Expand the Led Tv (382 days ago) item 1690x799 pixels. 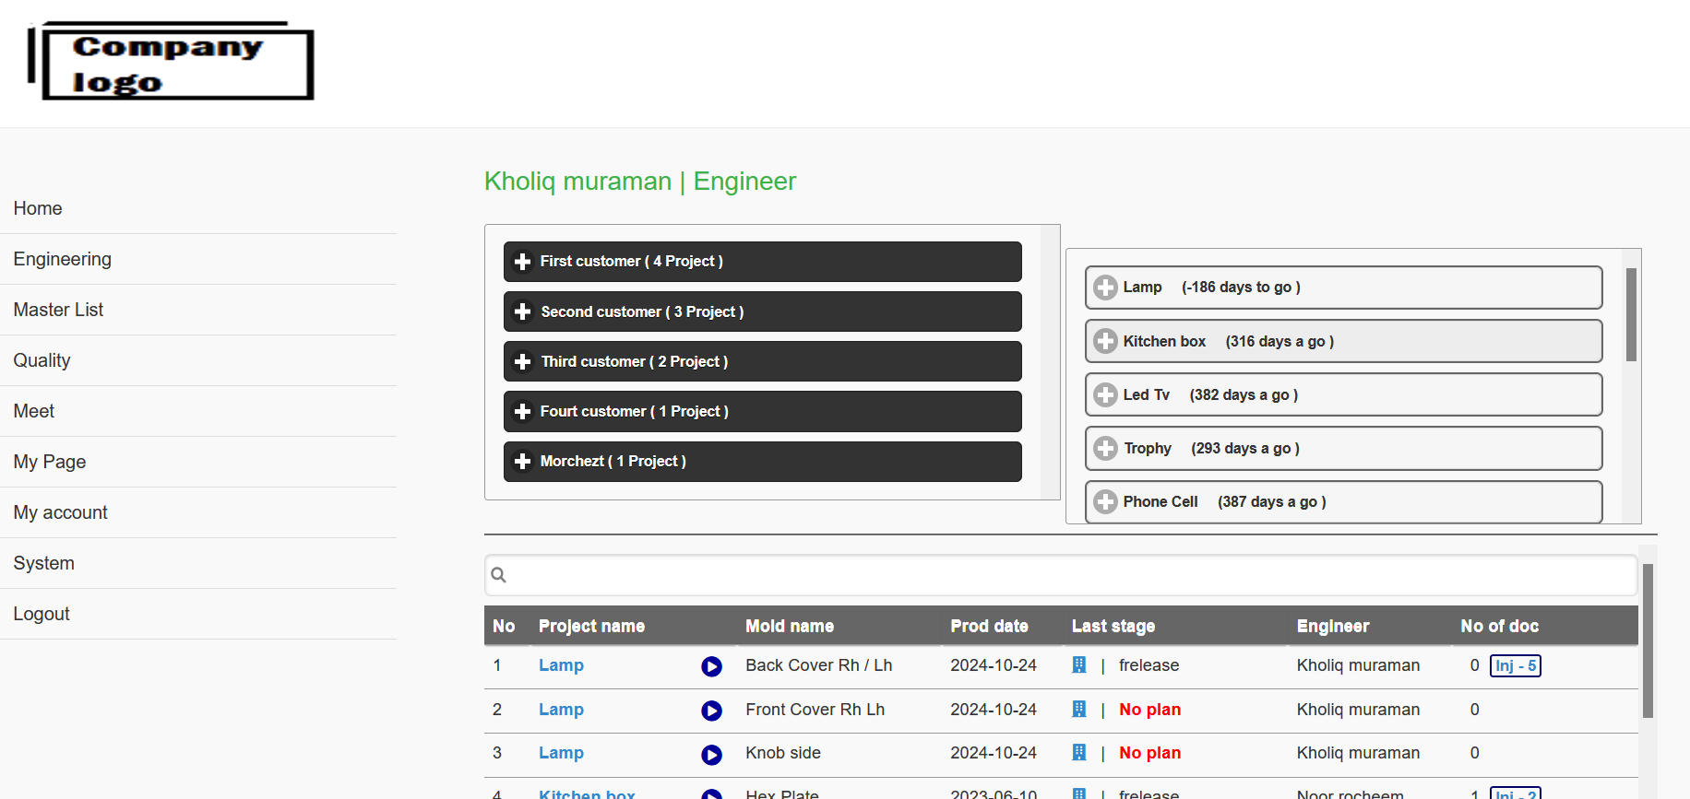(x=1343, y=394)
